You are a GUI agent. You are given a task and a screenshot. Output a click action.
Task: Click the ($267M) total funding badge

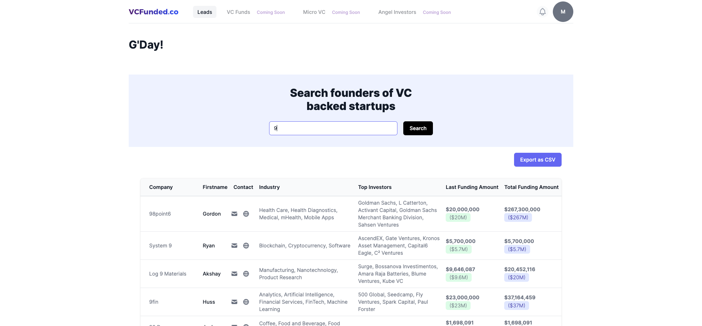(518, 217)
